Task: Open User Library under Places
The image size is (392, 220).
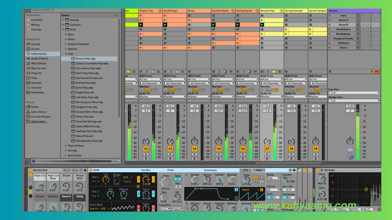Action: click(x=39, y=112)
